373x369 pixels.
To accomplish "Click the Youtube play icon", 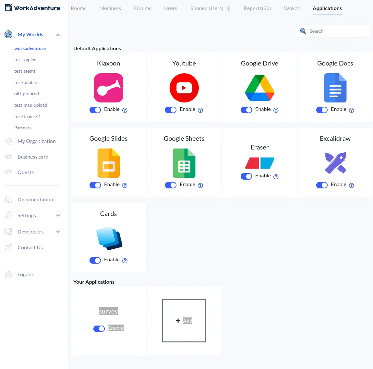I will (x=184, y=88).
